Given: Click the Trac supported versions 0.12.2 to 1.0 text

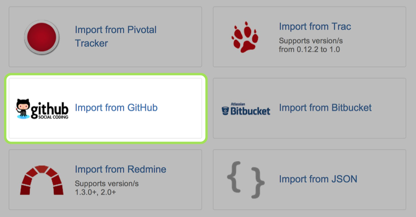Looking at the screenshot, I should (311, 45).
